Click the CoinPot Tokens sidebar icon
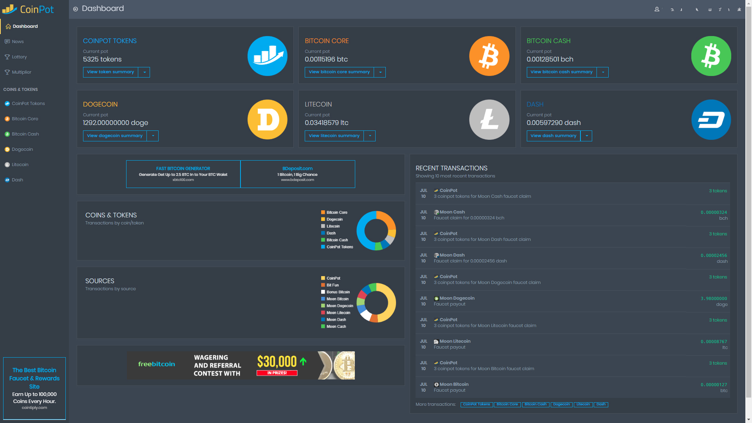752x423 pixels. click(7, 103)
